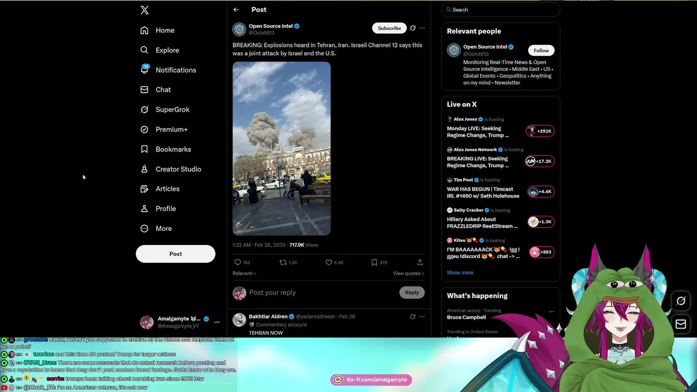
Task: Open Bakhtiar Aldren reply more menu
Action: tap(422, 316)
